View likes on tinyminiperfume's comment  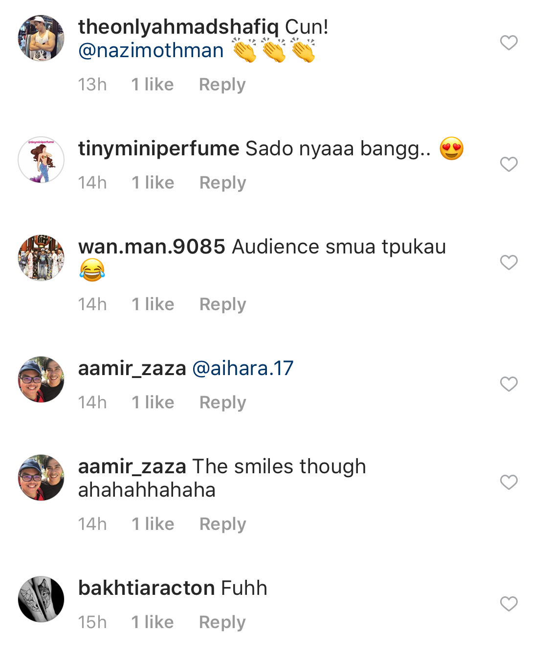coord(153,183)
